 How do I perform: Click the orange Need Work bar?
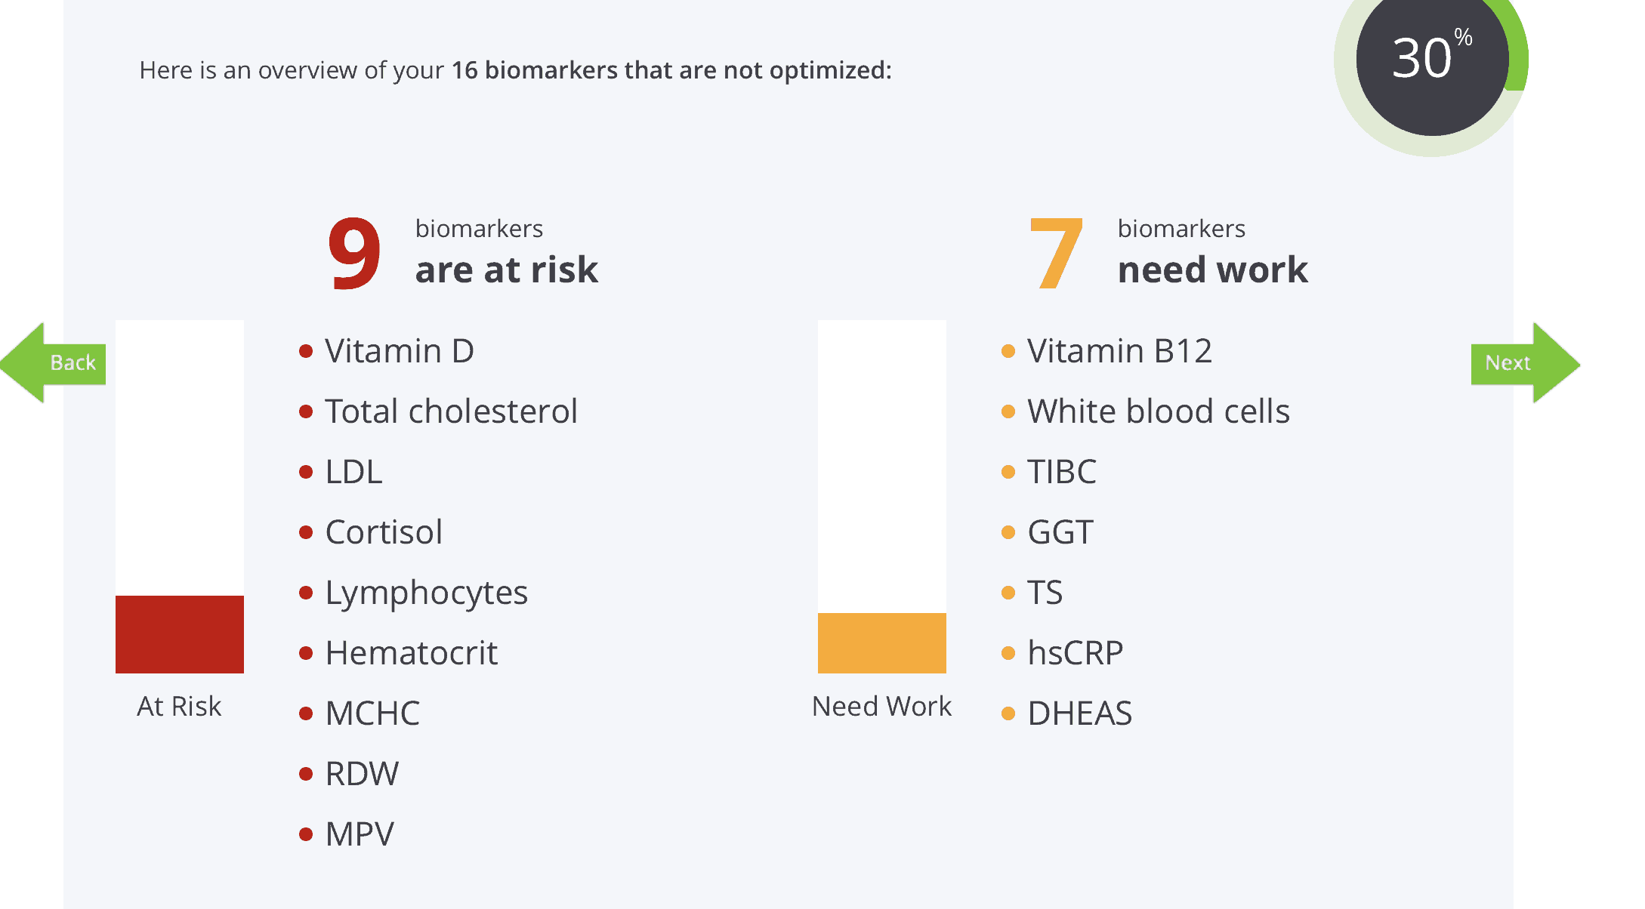pyautogui.click(x=882, y=643)
